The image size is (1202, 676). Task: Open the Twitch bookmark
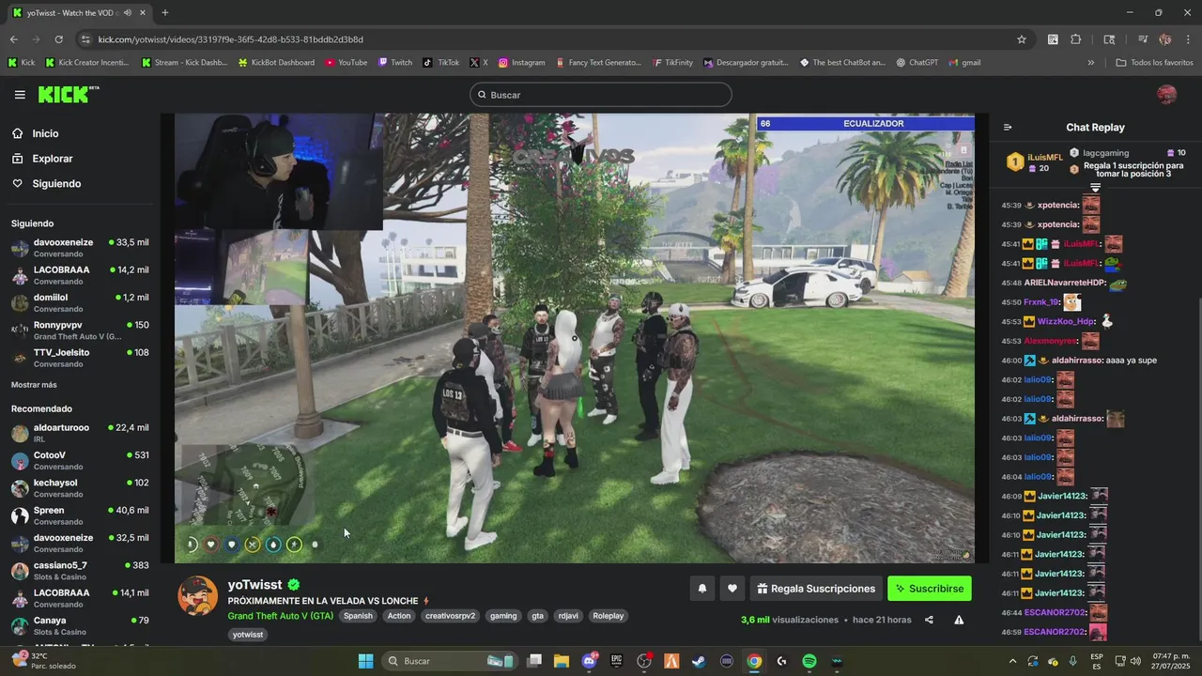[x=395, y=63]
